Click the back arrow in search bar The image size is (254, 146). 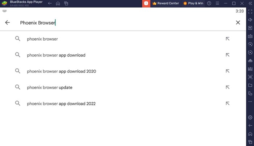point(7,22)
